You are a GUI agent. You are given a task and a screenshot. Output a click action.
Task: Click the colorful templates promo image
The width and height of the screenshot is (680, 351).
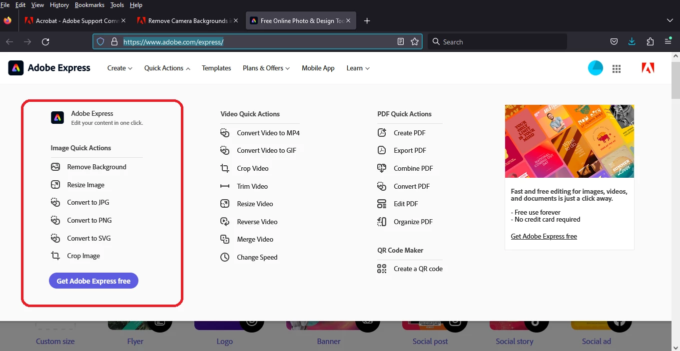570,141
